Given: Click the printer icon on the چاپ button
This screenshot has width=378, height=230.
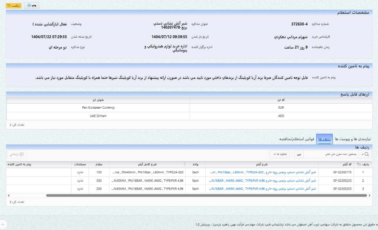Looking at the screenshot, I should click(29, 5).
